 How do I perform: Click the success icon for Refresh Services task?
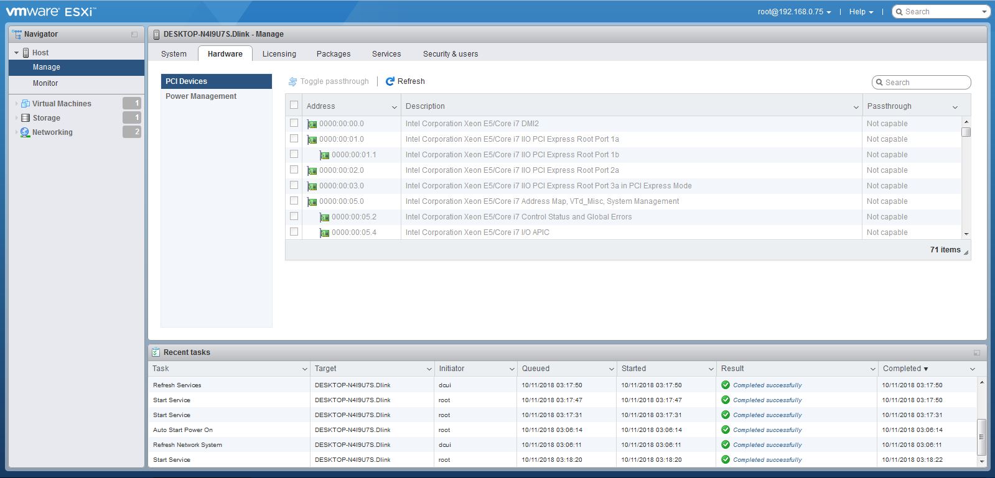[x=726, y=385]
